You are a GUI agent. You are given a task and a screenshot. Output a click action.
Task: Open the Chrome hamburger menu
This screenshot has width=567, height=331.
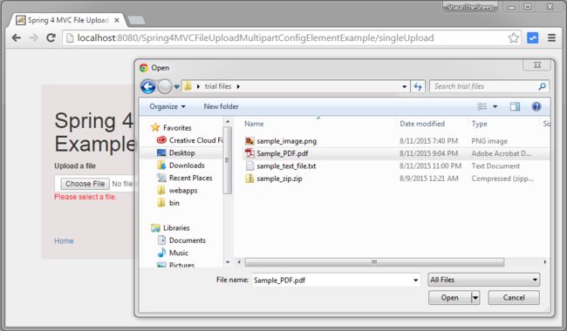point(551,38)
